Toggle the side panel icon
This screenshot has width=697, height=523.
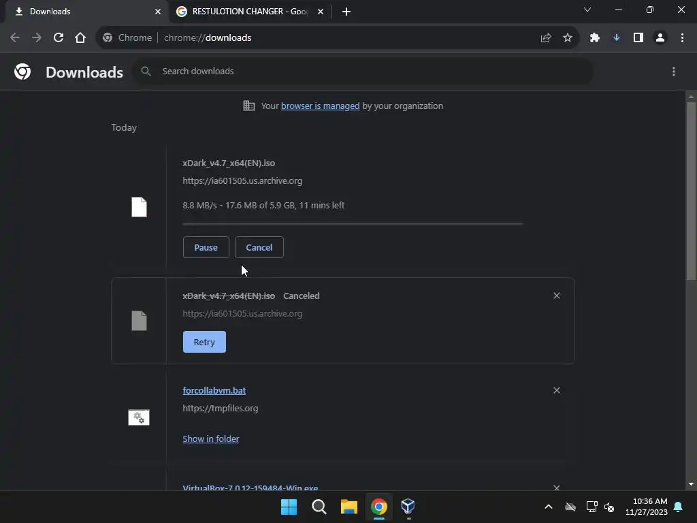[638, 38]
